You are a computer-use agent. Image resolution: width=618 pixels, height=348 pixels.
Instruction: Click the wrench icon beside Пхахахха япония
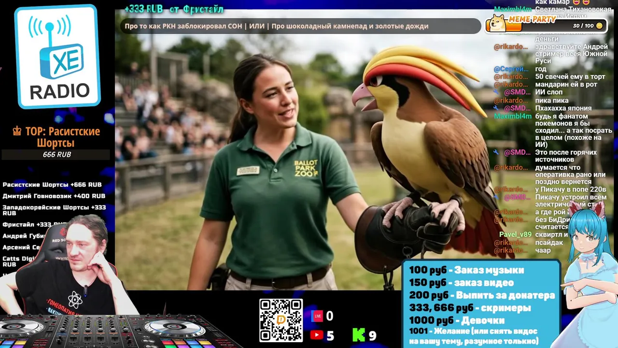pos(496,108)
